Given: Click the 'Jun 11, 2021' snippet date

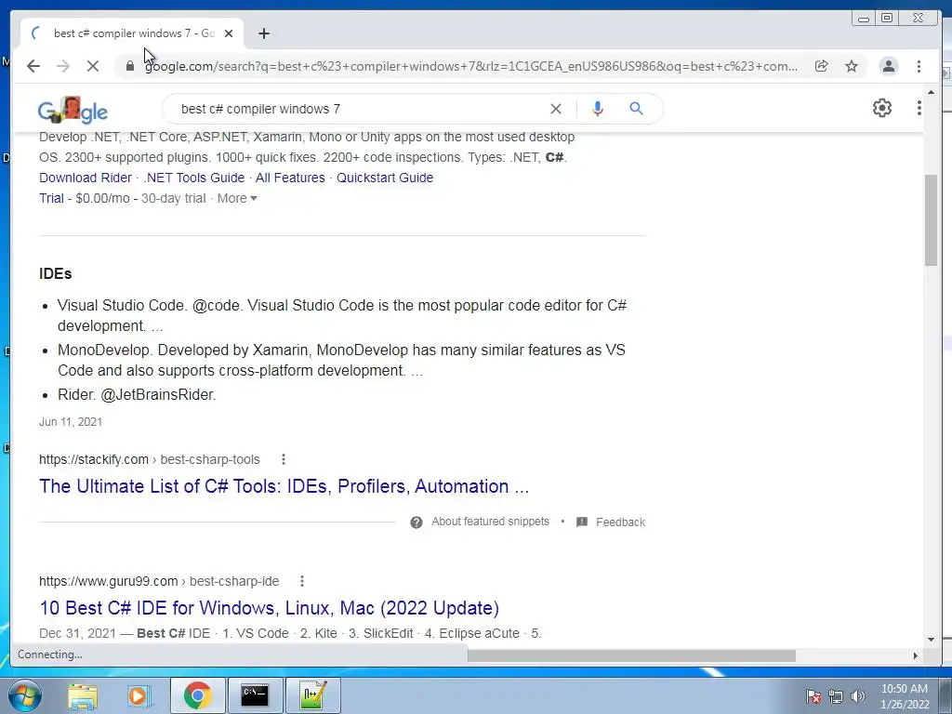Looking at the screenshot, I should tap(71, 422).
